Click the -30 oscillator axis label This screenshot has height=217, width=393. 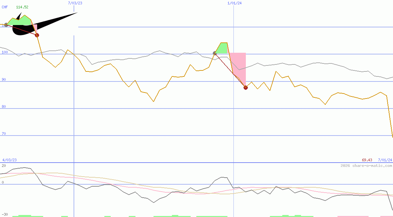click(x=4, y=214)
